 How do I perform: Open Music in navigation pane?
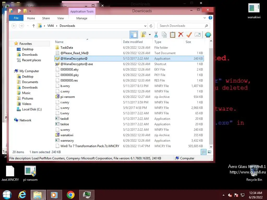coord(26,93)
